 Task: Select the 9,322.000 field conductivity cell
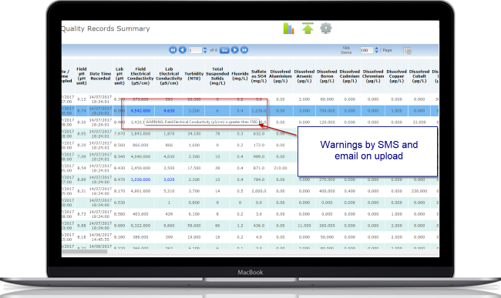(x=140, y=226)
